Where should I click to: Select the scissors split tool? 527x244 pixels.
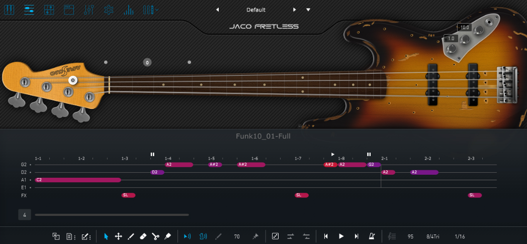pyautogui.click(x=155, y=236)
